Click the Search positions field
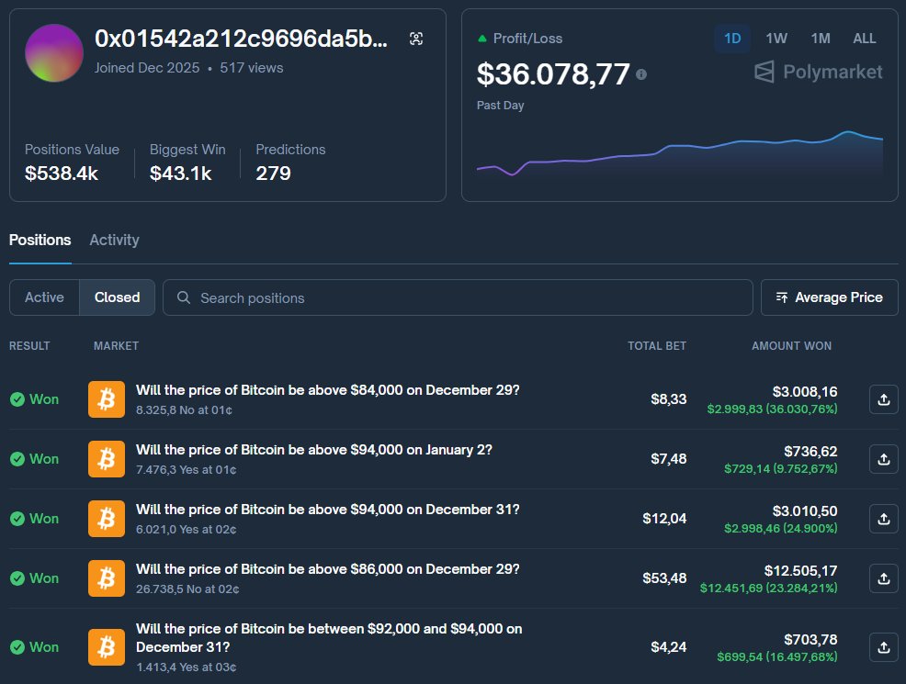Viewport: 906px width, 684px height. [458, 297]
